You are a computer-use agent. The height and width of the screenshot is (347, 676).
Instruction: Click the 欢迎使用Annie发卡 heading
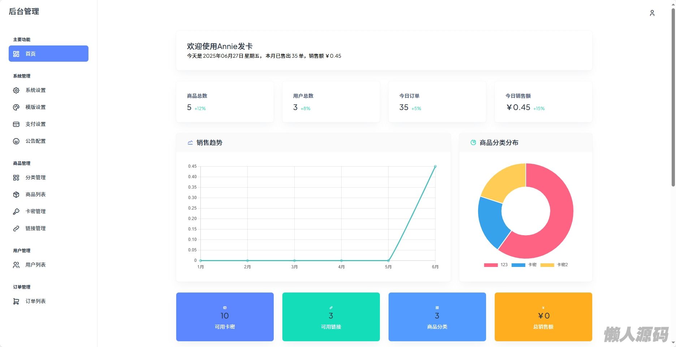(x=220, y=46)
